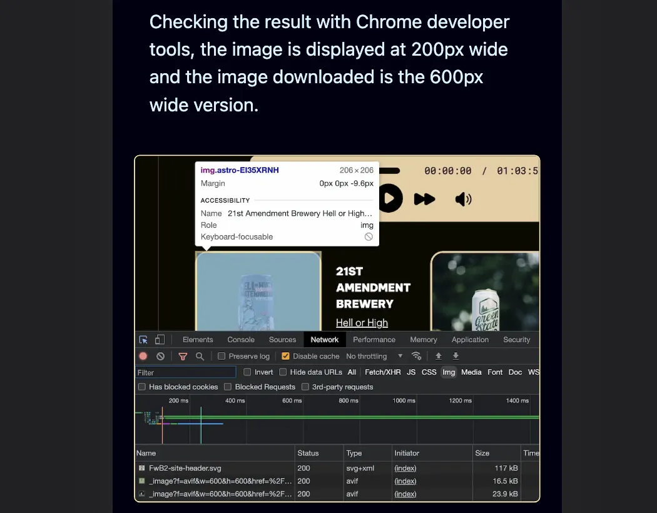
Task: Open the network request filter funnel
Action: click(x=182, y=355)
